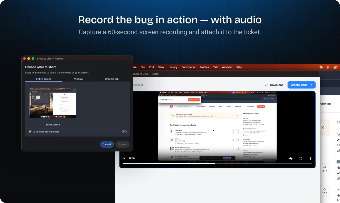Click the Capture a 60-second screen recording subtitle
The image size is (340, 203).
pos(170,32)
